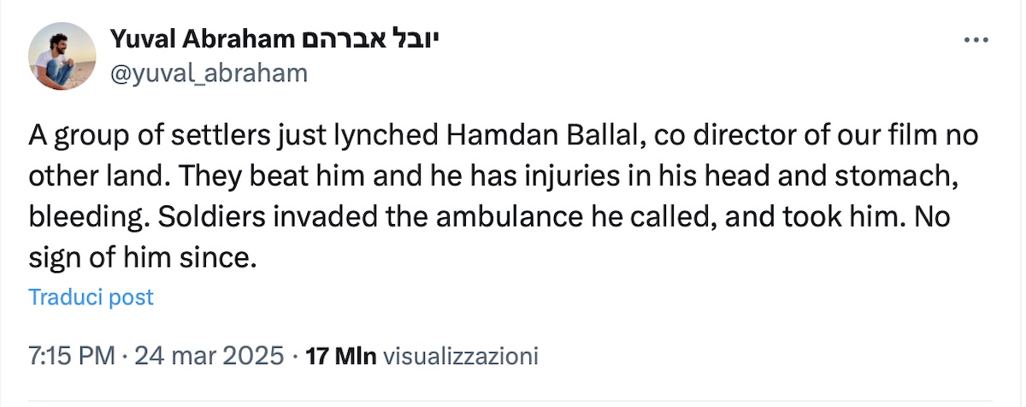The width and height of the screenshot is (1026, 407).
Task: Click the text "sign of him since."
Action: click(x=143, y=257)
